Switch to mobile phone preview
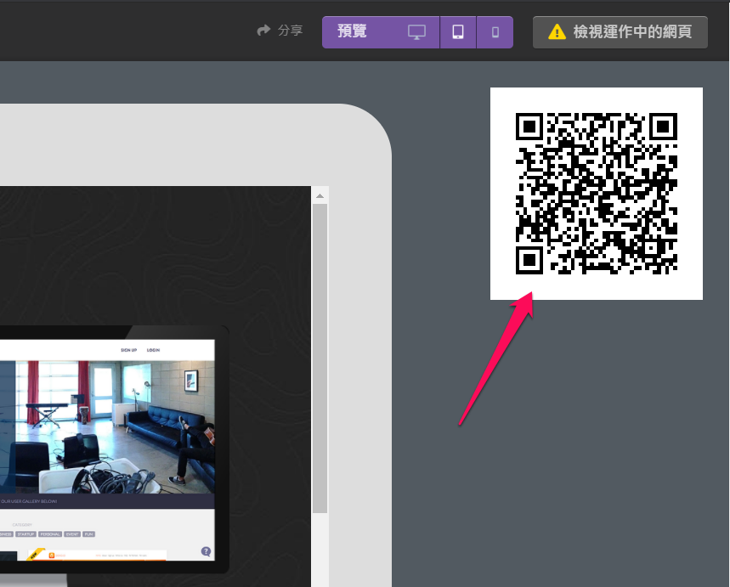Viewport: 730px width, 587px height. click(495, 32)
